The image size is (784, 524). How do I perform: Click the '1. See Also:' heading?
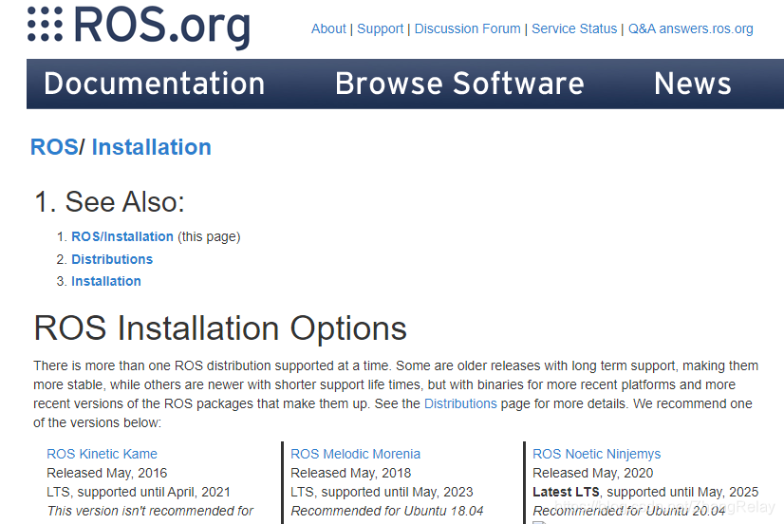tap(109, 202)
